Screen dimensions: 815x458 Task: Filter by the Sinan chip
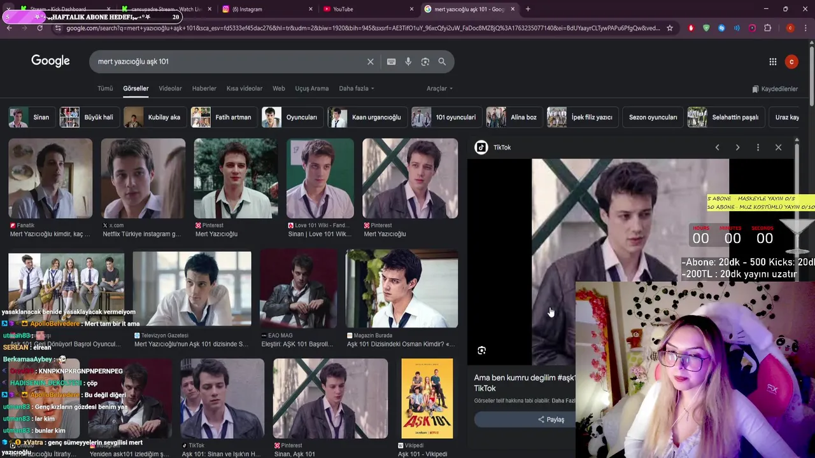click(x=31, y=117)
